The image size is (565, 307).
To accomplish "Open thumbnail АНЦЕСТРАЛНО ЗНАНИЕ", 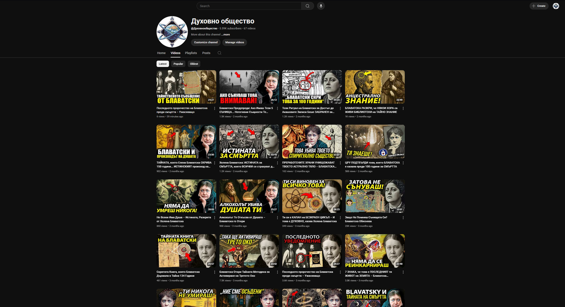I will click(375, 87).
